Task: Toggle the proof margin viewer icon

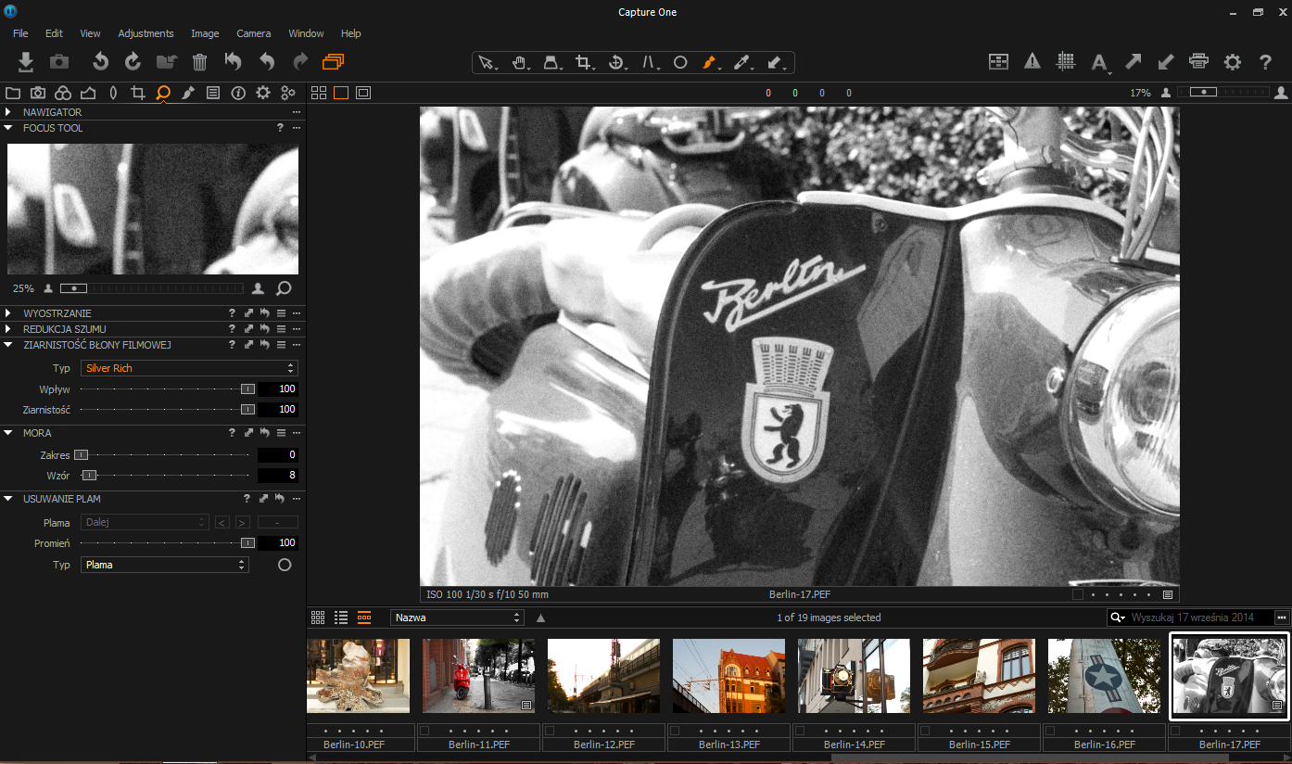Action: (x=363, y=93)
